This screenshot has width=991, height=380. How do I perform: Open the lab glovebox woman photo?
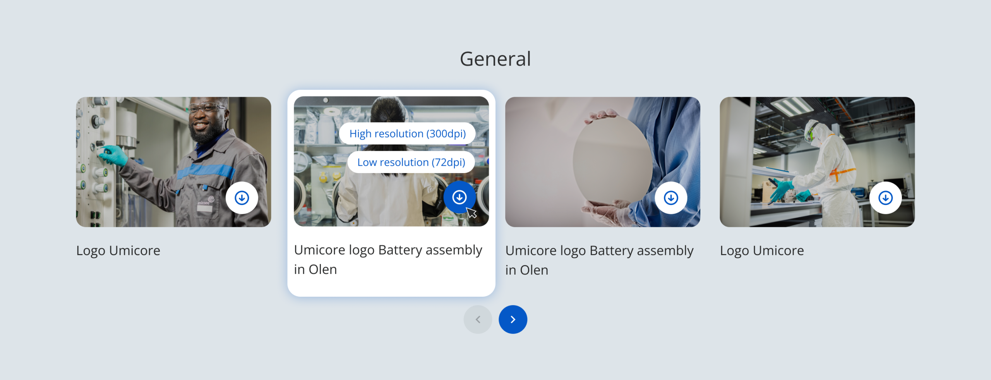coord(391,162)
